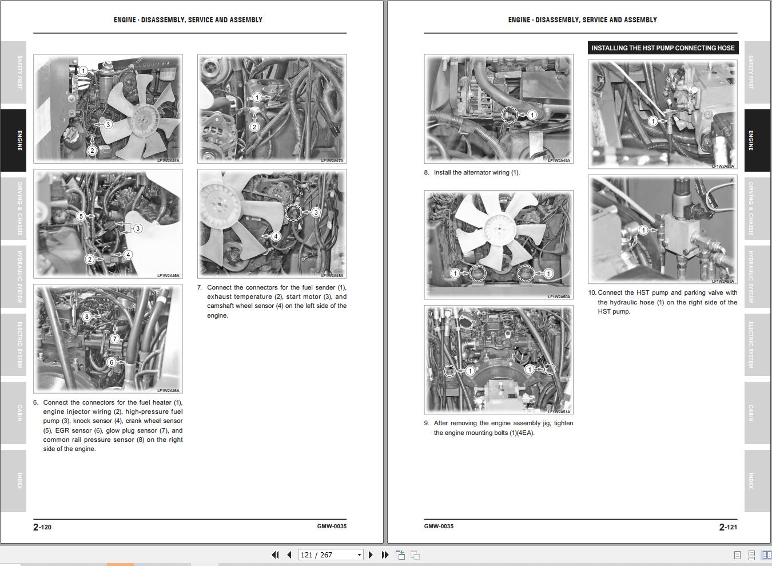Jump to the last page
Viewport: 772px width, 566px height.
(x=385, y=555)
